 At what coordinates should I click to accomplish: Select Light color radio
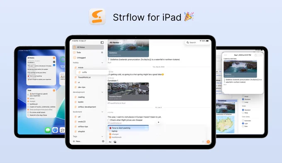(x=243, y=123)
